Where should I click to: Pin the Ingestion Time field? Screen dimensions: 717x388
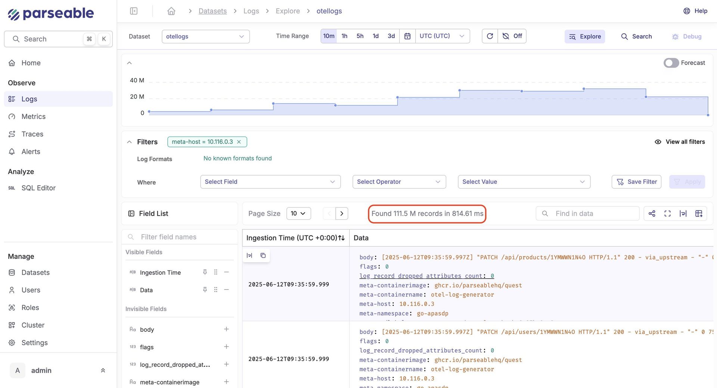tap(205, 272)
